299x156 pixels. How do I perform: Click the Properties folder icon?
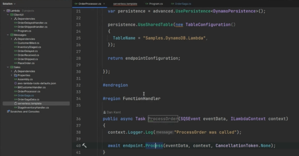click(x=16, y=75)
